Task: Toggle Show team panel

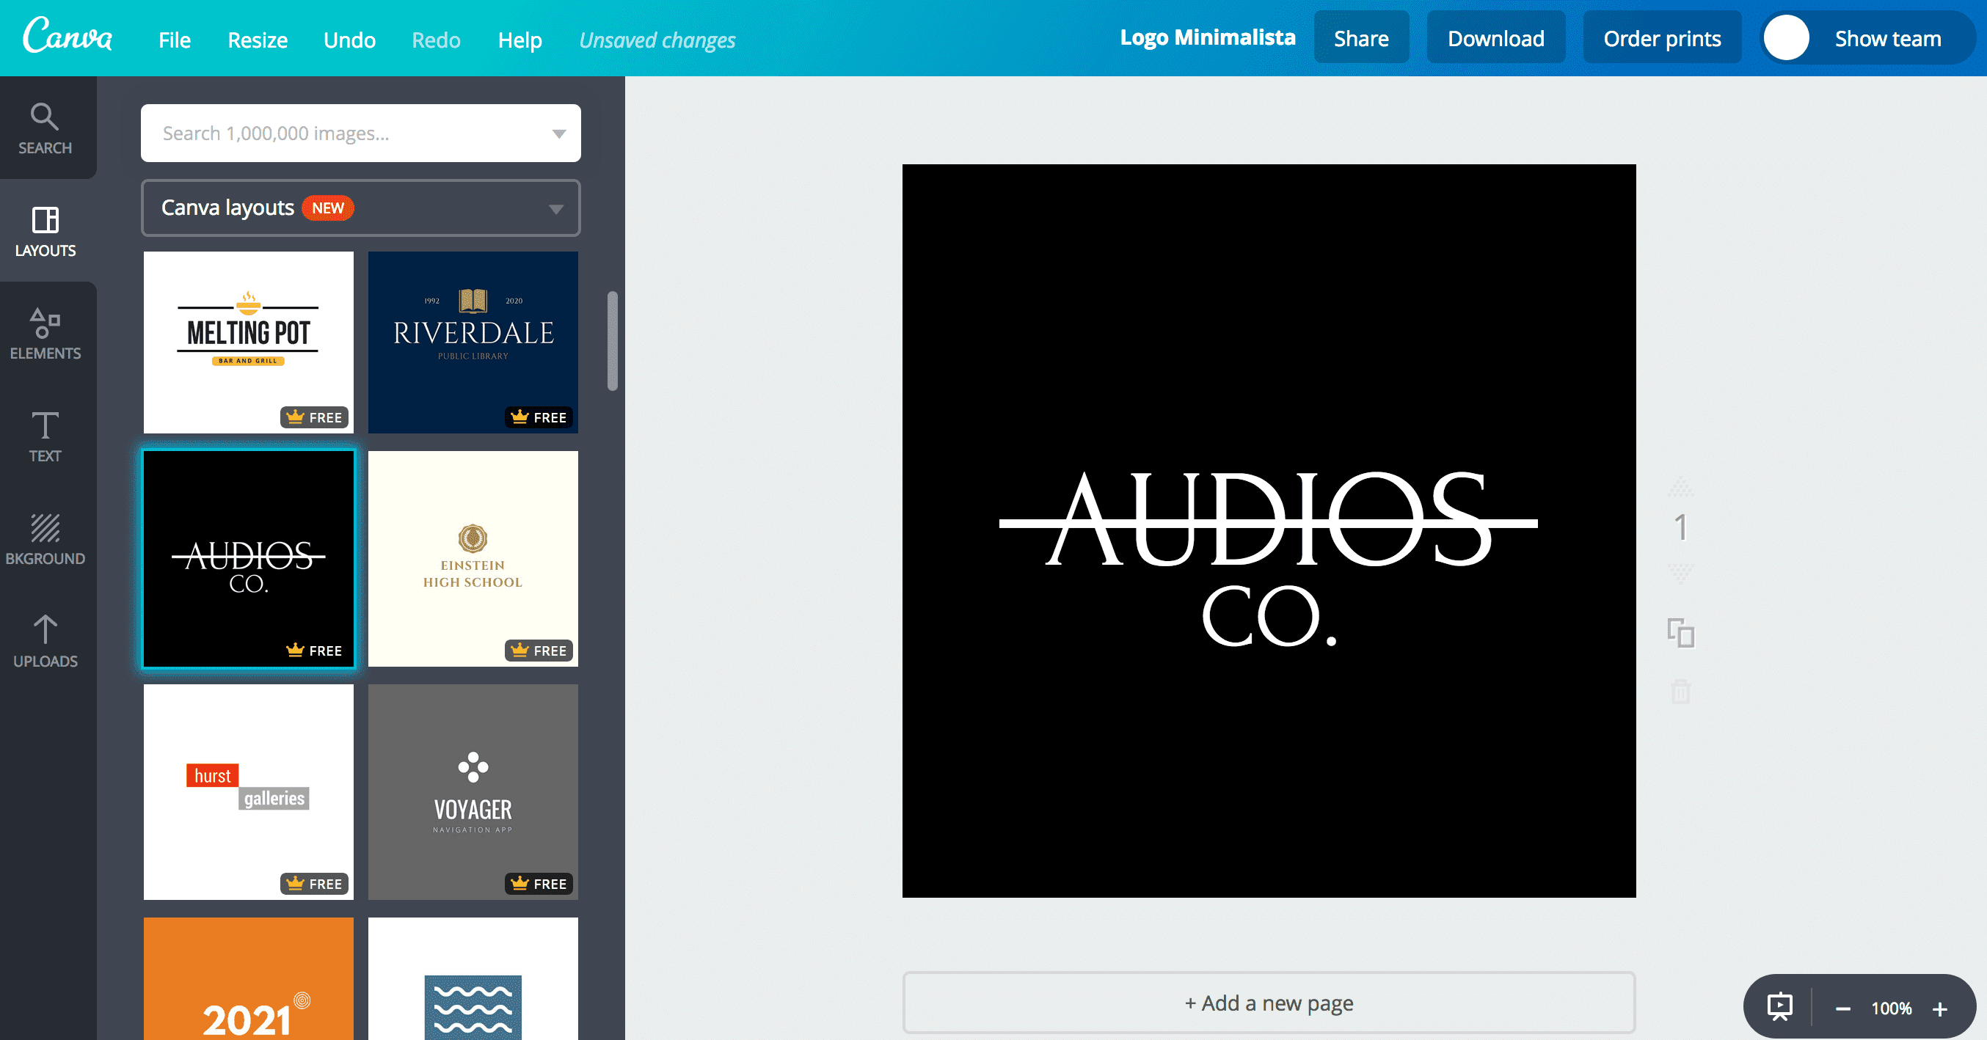Action: point(1886,39)
